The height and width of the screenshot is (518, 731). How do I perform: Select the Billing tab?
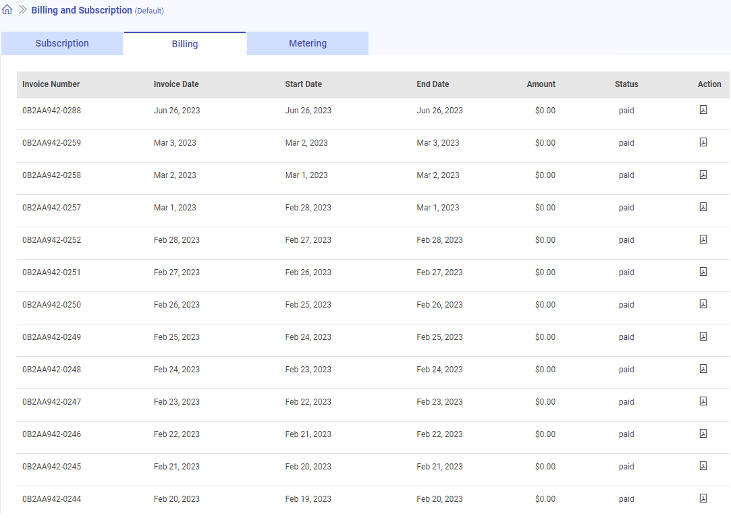[185, 44]
